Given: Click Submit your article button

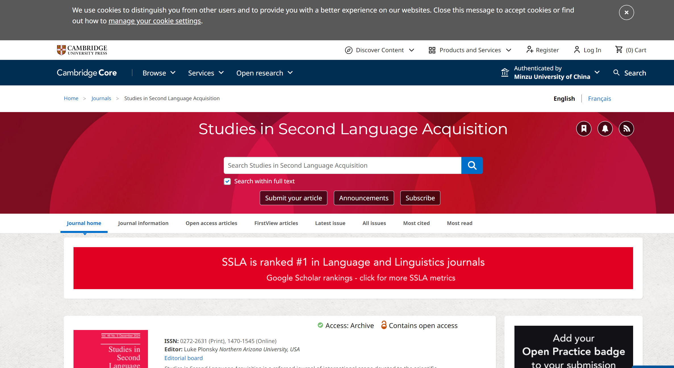Looking at the screenshot, I should pyautogui.click(x=293, y=198).
